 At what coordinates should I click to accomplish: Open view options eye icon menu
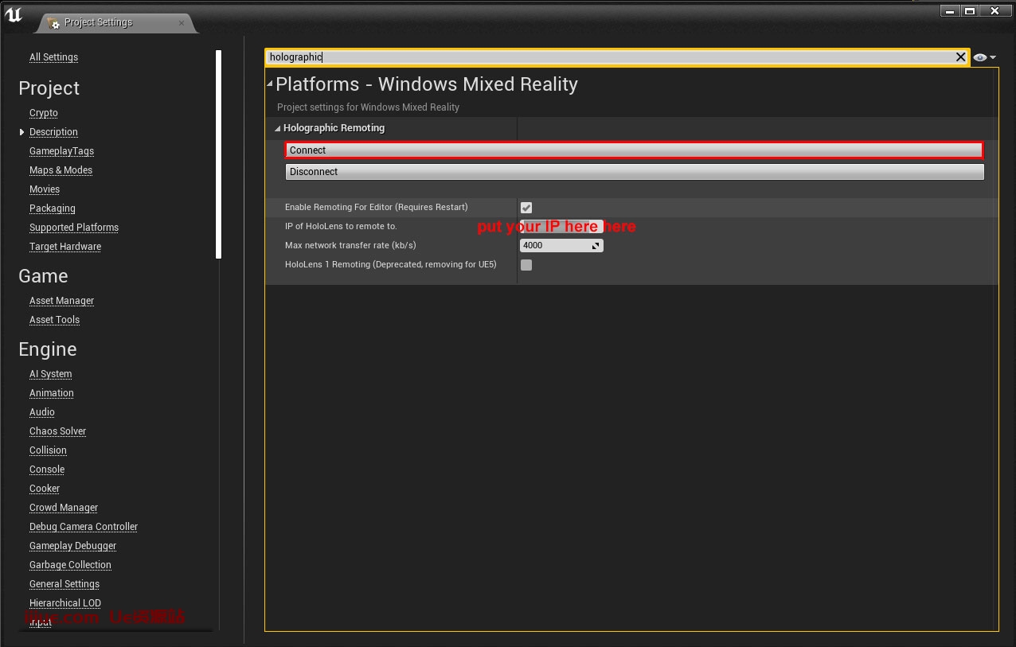(983, 57)
